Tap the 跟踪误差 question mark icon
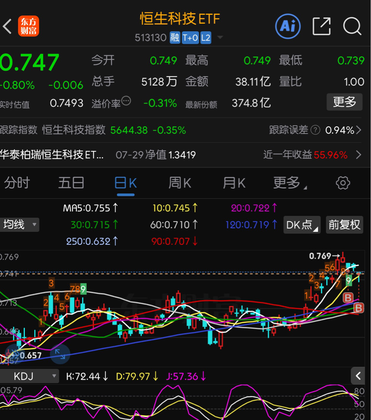371x420 pixels. coord(315,130)
